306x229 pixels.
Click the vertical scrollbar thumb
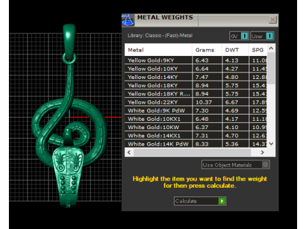271,68
